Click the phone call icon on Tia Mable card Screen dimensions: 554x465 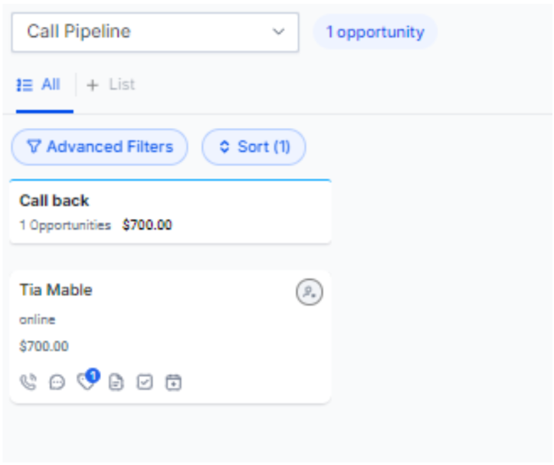28,381
